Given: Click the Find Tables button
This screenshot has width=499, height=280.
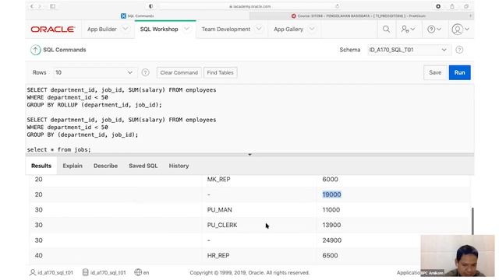Looking at the screenshot, I should (220, 72).
